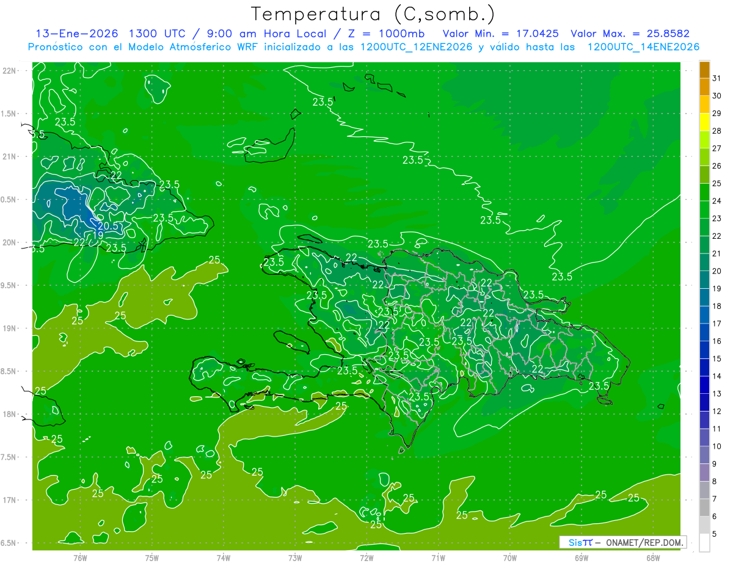733x566 pixels.
Task: Click the "1300 UTC" time label
Action: (x=156, y=34)
